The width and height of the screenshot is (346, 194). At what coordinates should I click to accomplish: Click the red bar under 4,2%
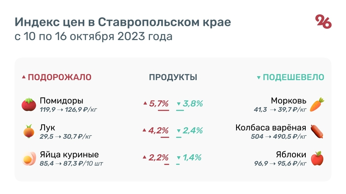tap(165, 137)
